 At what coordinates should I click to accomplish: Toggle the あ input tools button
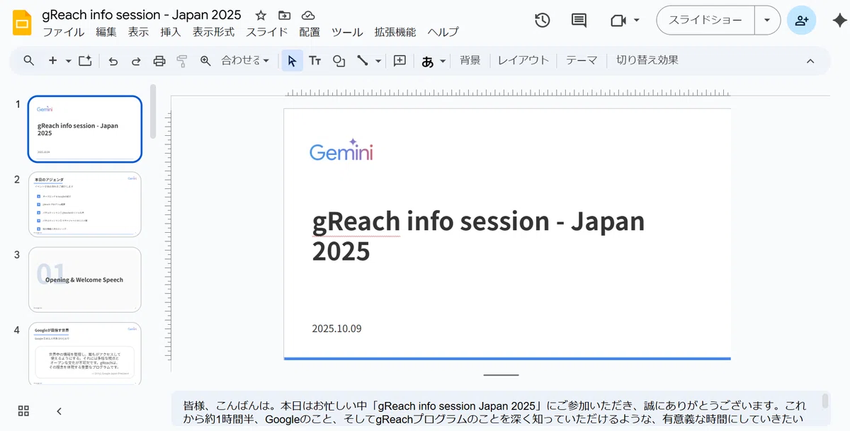[x=428, y=61]
